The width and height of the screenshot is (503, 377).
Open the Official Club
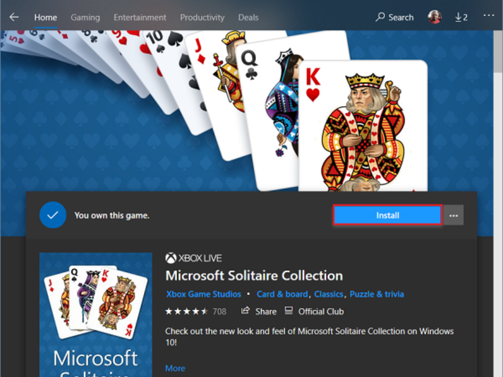coord(314,311)
